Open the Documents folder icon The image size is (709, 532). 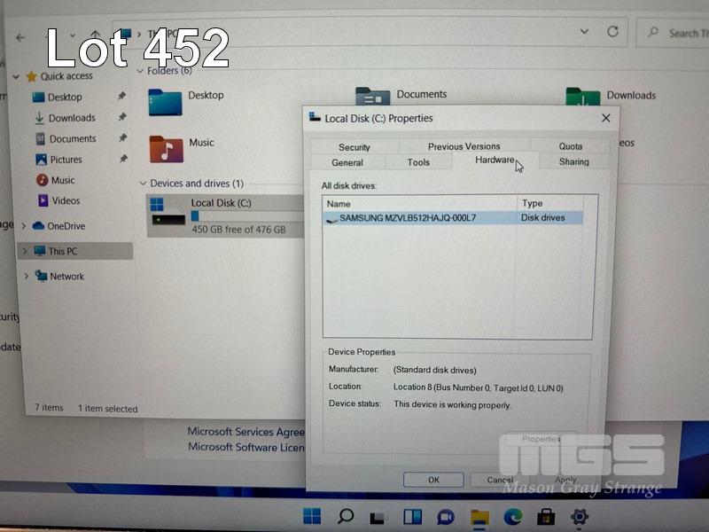pos(373,99)
